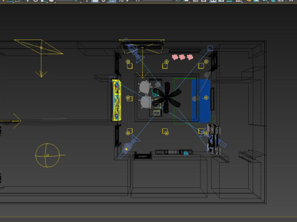Select the camera target square in room's top-right corner
The width and height of the screenshot is (297, 222).
coord(210,49)
